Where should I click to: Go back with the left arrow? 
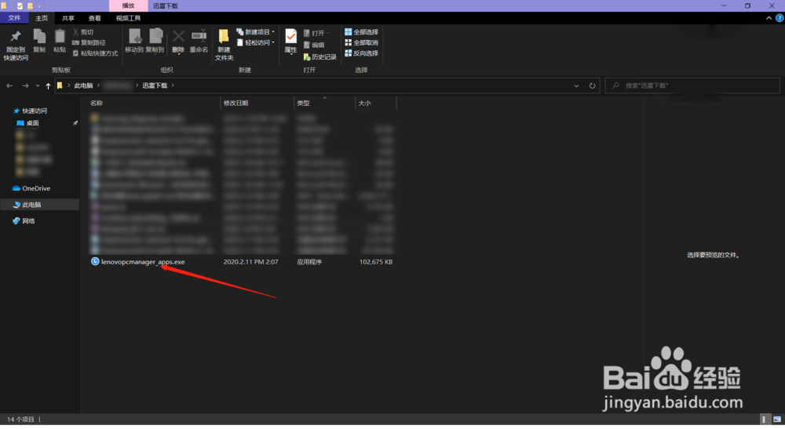click(x=9, y=85)
